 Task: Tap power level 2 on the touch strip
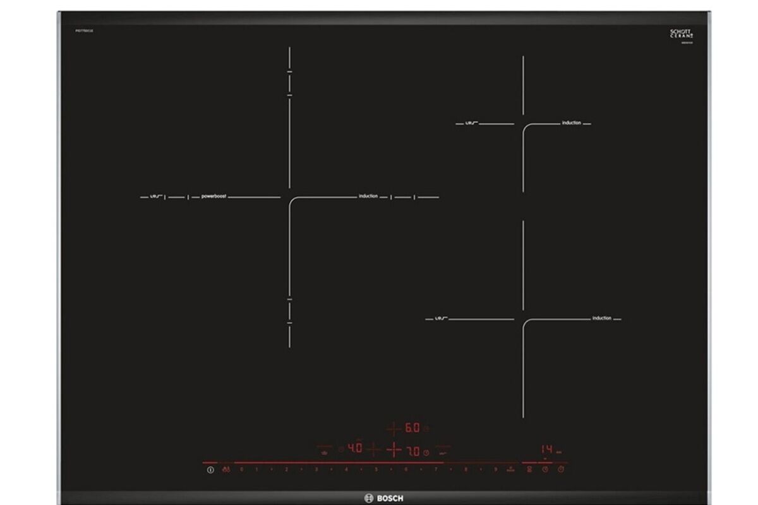(286, 470)
